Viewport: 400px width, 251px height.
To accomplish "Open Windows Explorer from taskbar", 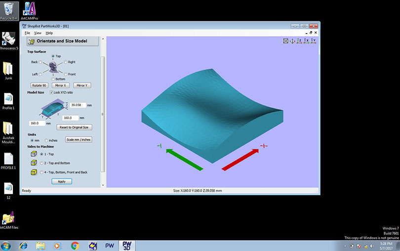I will (40, 246).
